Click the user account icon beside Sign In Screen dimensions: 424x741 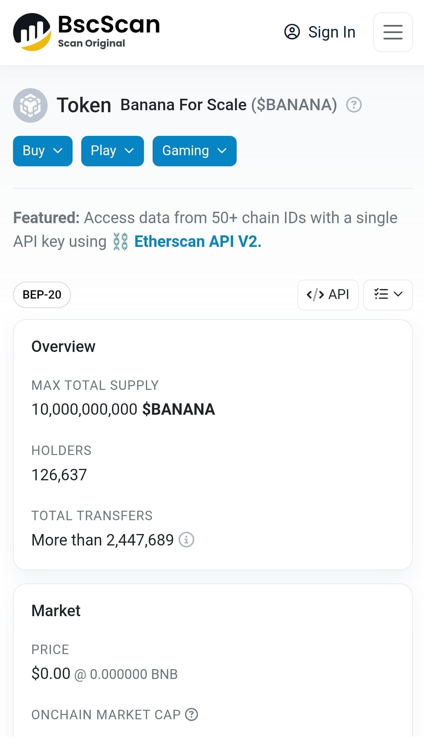click(292, 32)
